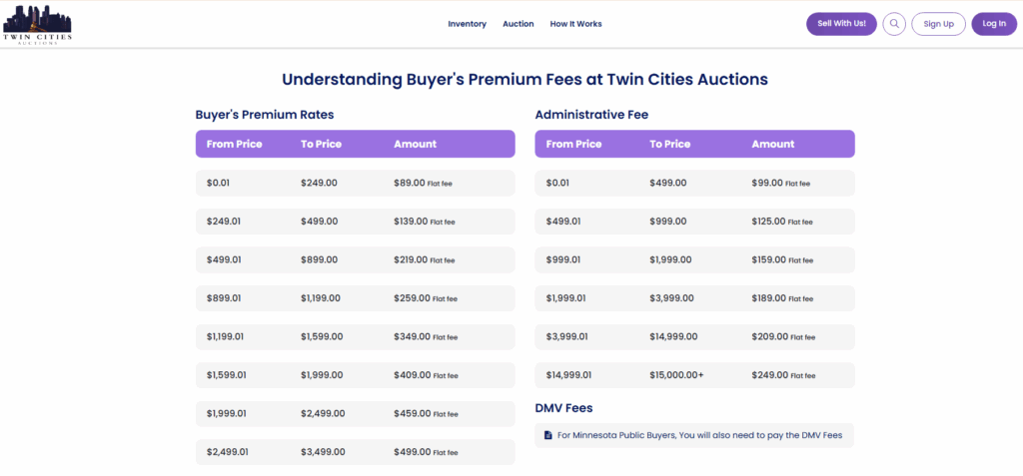Click the page title about Buyer's Premium Fees
This screenshot has height=476, width=1023.
(x=524, y=79)
